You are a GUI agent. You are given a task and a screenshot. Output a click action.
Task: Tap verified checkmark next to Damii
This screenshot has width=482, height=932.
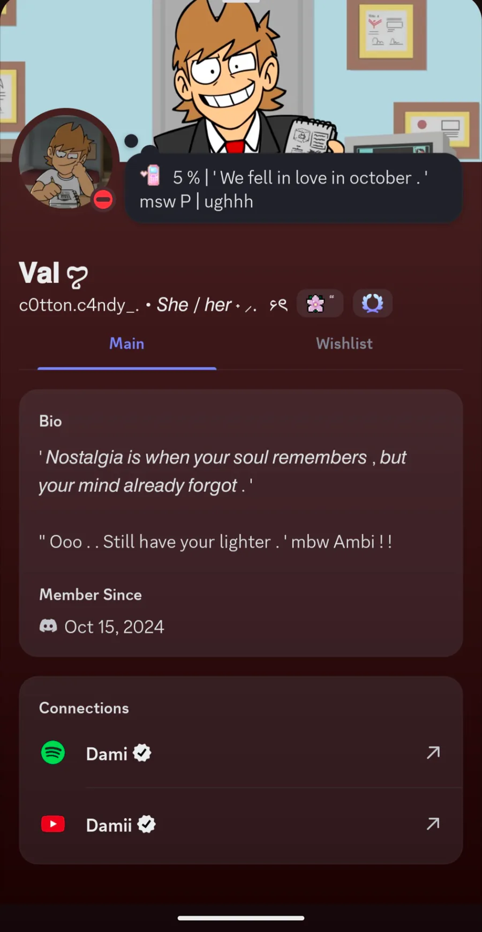pos(147,824)
